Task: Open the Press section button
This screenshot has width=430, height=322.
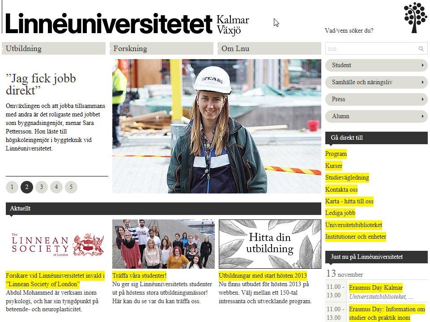Action: point(376,99)
